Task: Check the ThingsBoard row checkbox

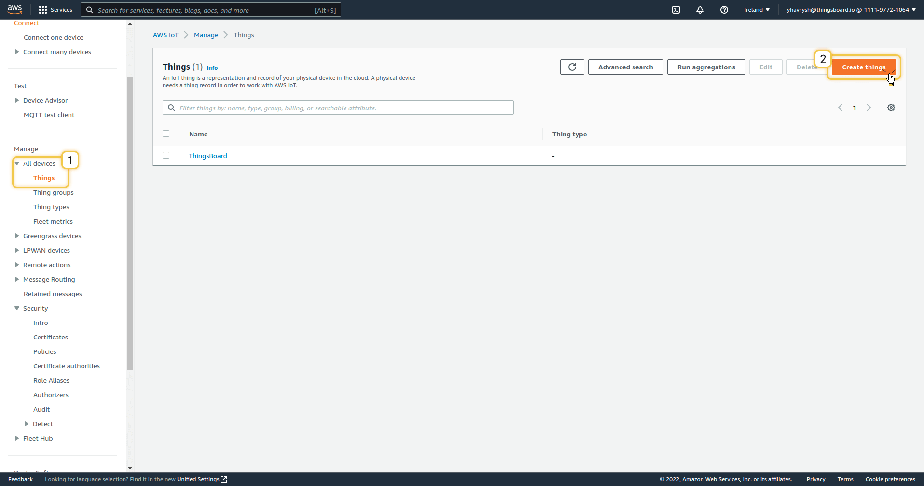Action: coord(166,155)
